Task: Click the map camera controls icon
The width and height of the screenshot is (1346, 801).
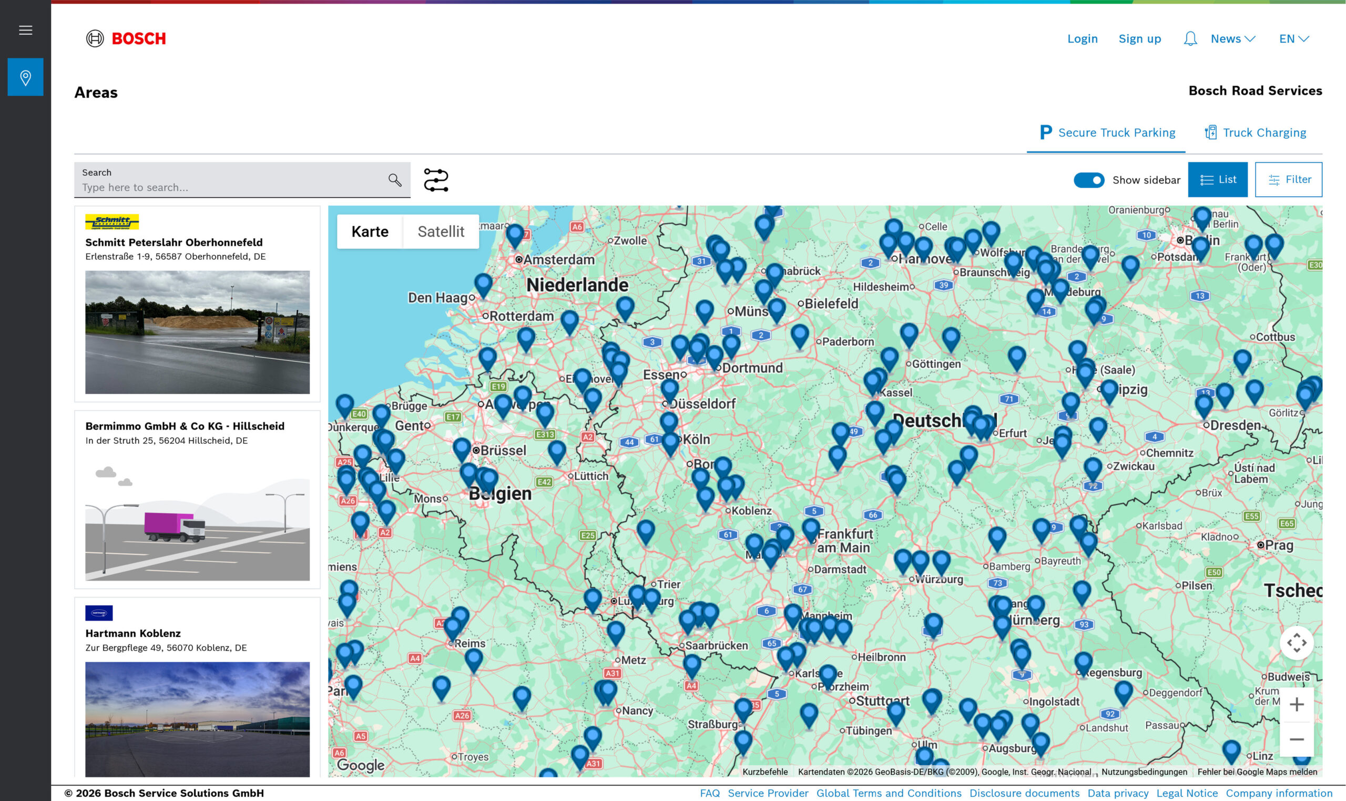Action: pyautogui.click(x=1297, y=643)
